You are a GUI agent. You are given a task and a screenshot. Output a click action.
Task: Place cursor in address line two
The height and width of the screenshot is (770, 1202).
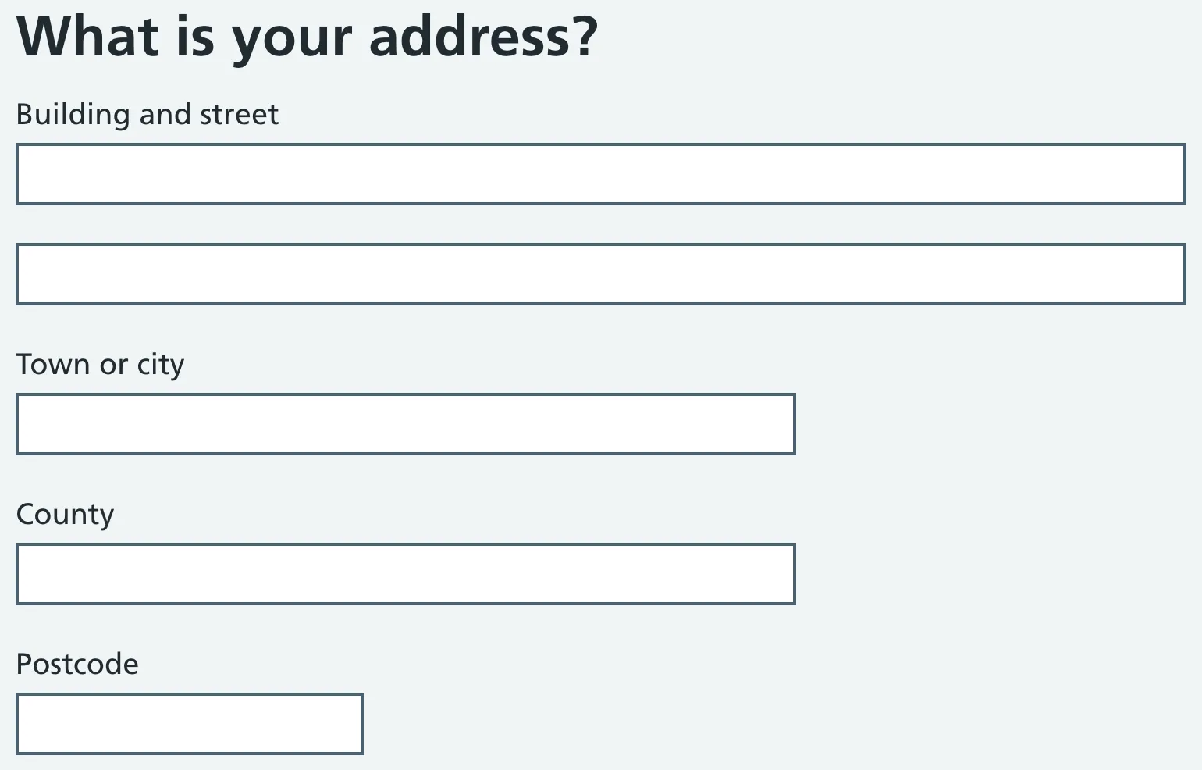coord(600,274)
